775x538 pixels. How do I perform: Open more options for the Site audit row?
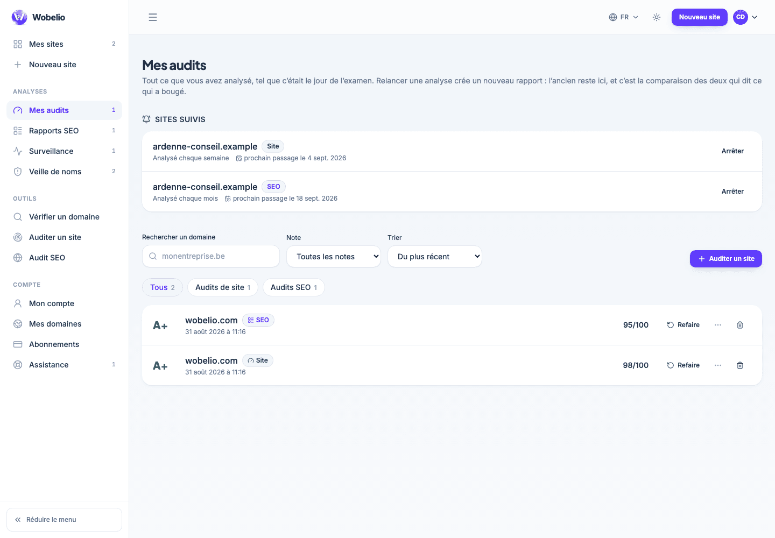[x=718, y=365]
